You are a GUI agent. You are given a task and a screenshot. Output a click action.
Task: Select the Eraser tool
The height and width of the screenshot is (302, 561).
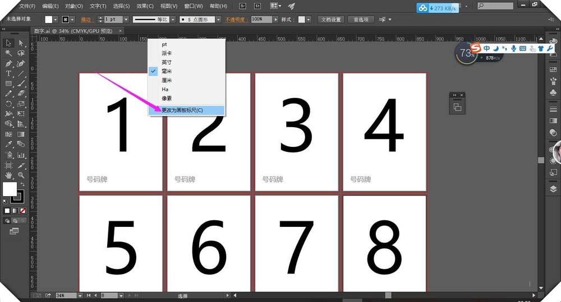tap(21, 94)
